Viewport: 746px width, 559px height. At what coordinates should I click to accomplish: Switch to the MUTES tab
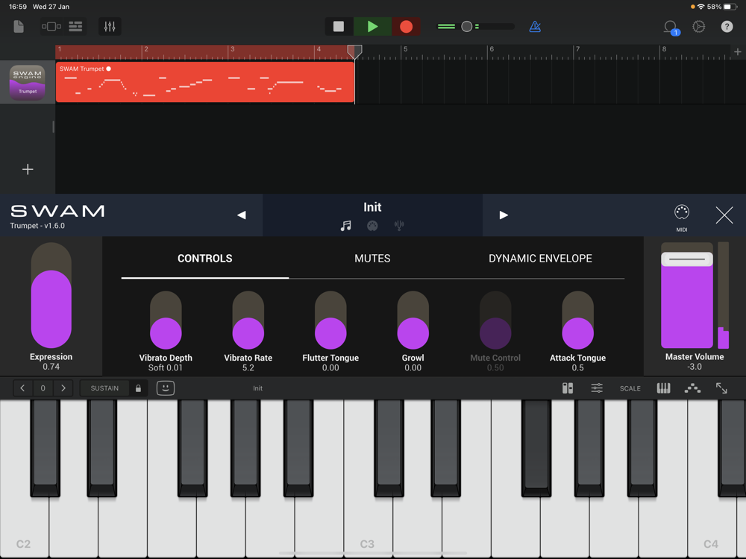(x=372, y=259)
